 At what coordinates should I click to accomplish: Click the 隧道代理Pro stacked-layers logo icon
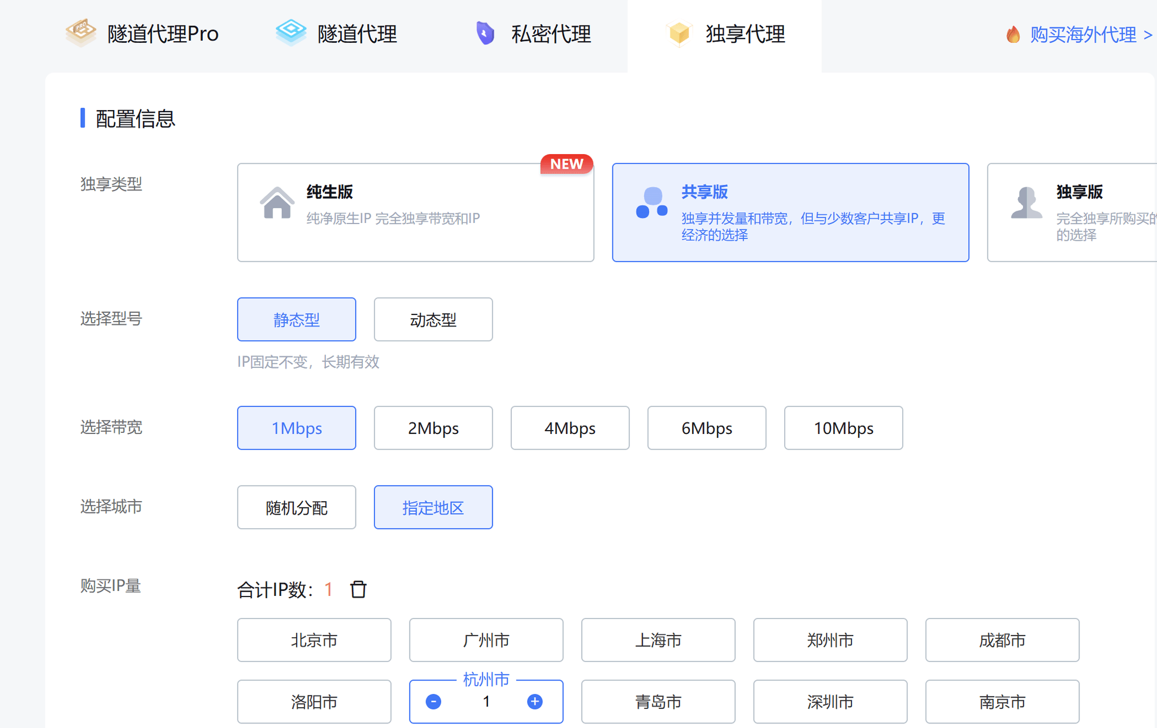click(x=81, y=32)
